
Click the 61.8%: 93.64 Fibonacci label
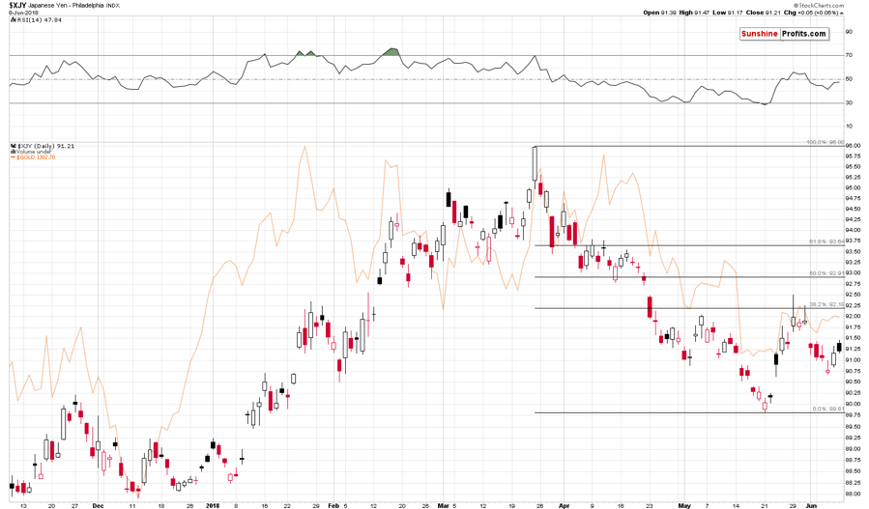826,241
